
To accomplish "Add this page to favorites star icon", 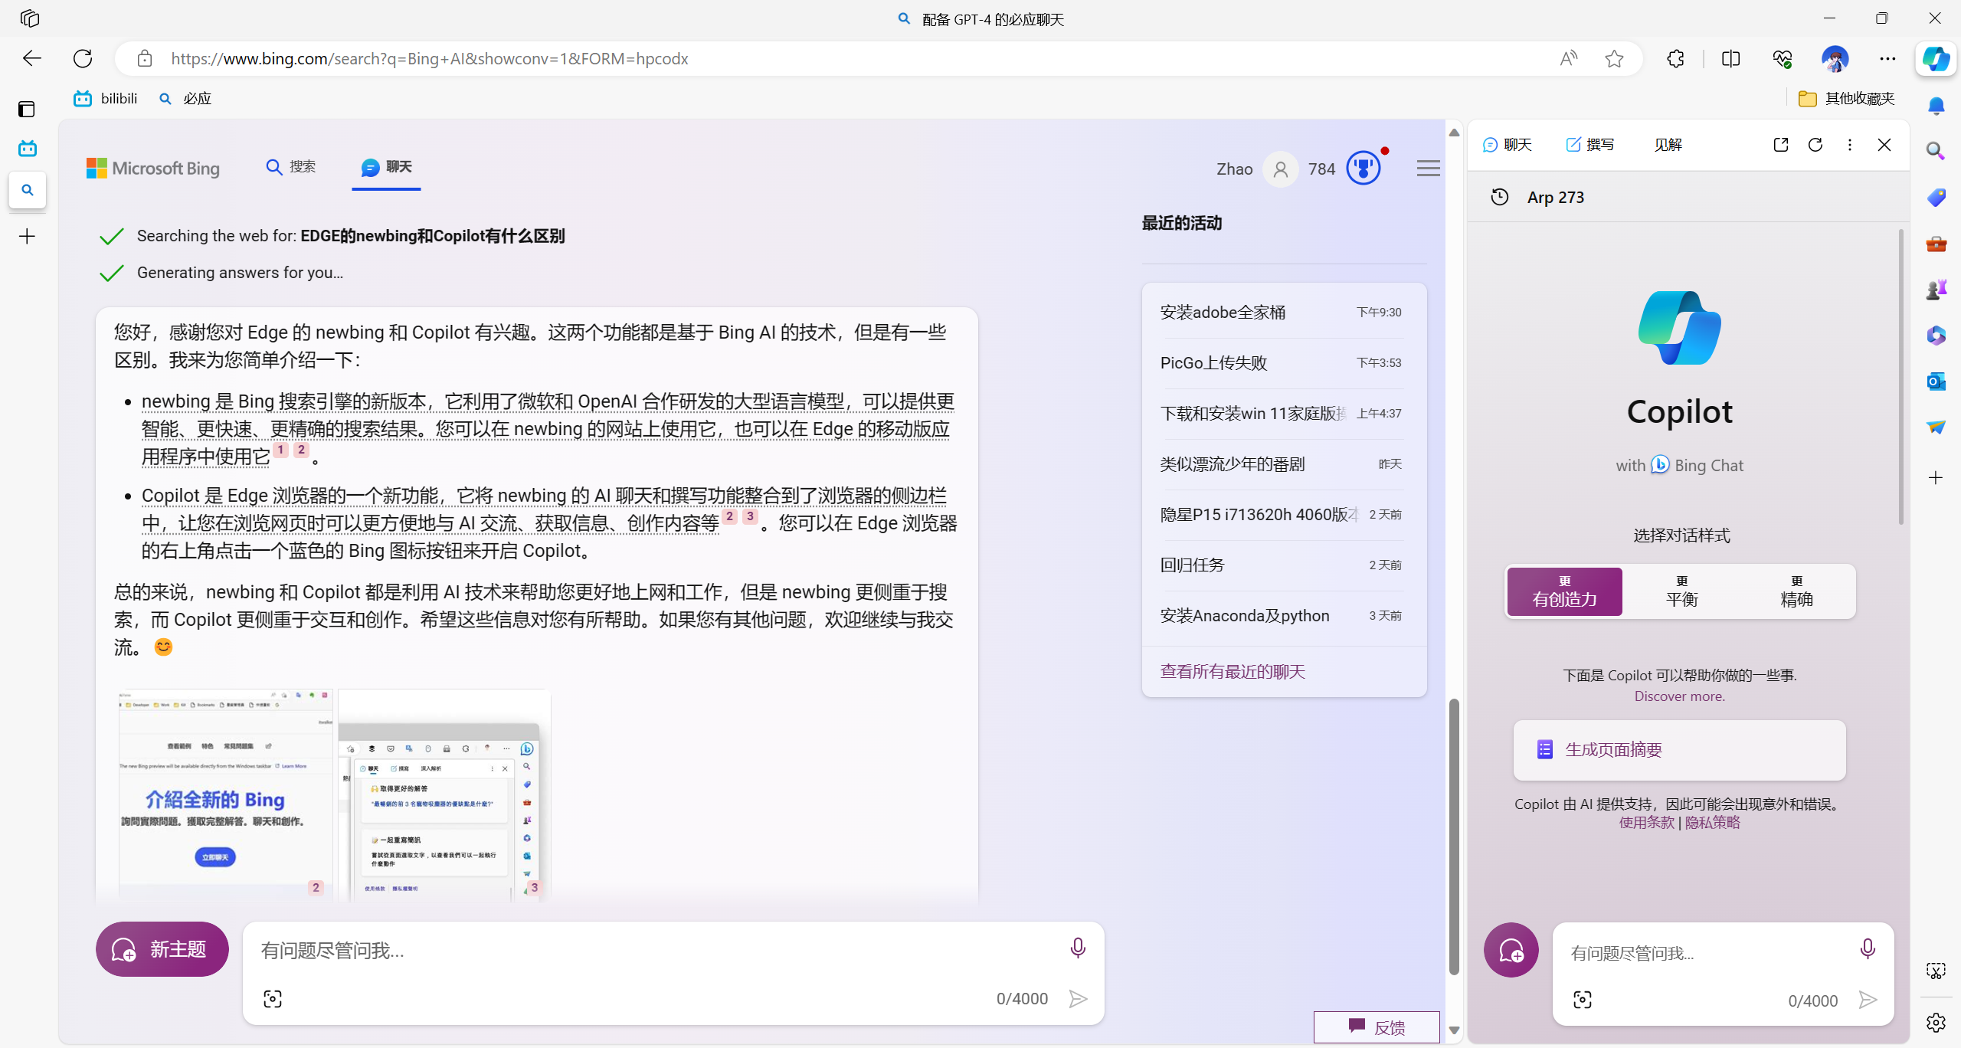I will tap(1614, 59).
